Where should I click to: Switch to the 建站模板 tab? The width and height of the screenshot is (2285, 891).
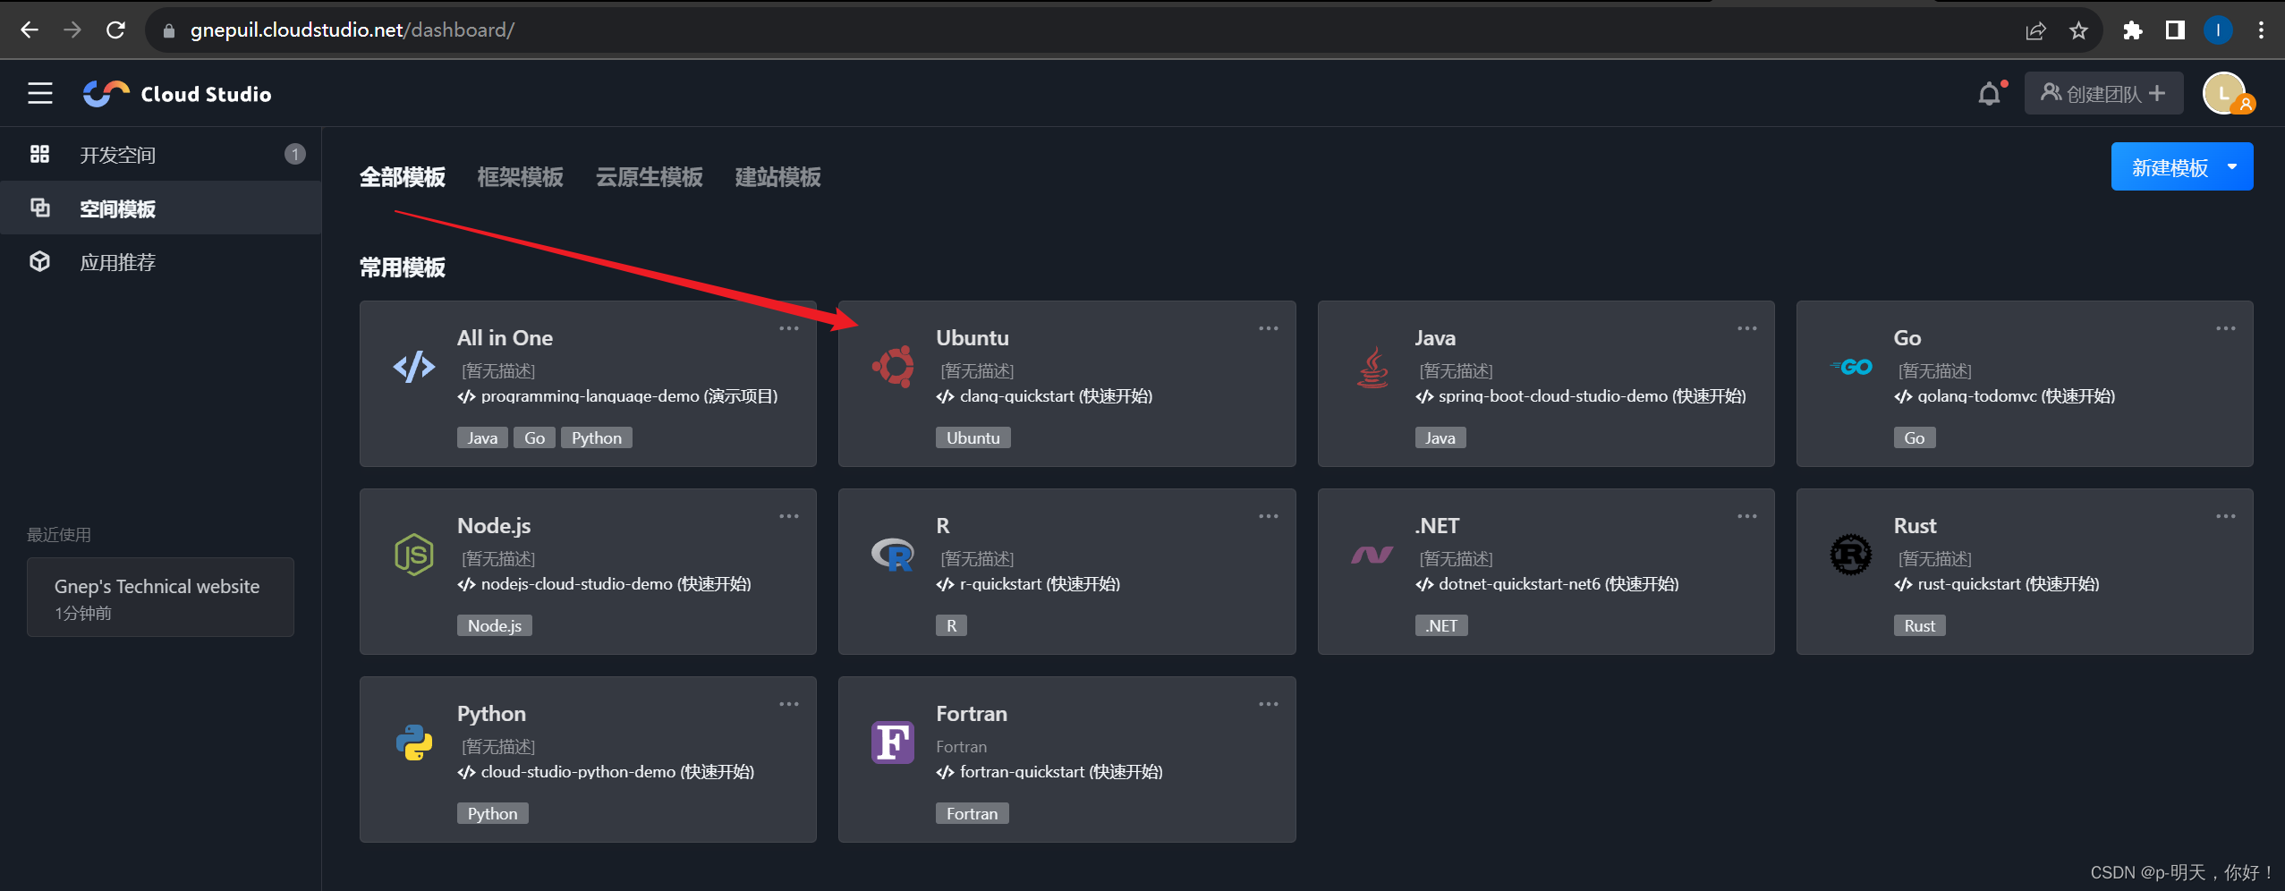click(778, 177)
